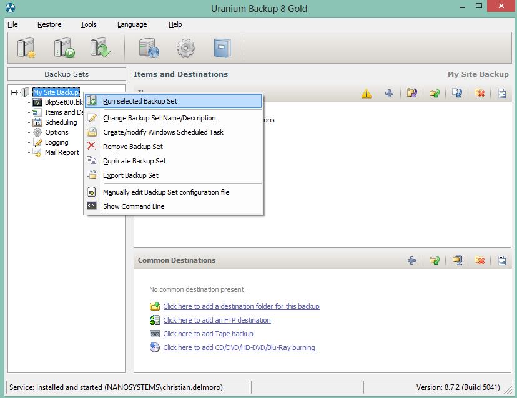Click the Common Destinations heading
The image size is (517, 398).
click(x=177, y=260)
